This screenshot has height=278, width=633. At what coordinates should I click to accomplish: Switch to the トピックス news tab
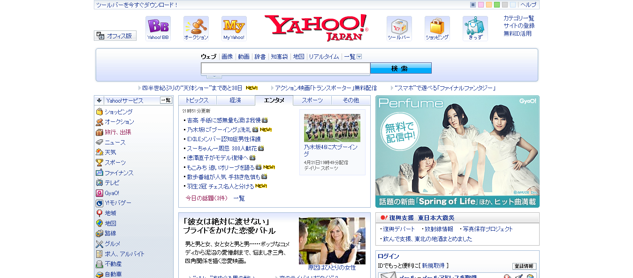point(197,100)
